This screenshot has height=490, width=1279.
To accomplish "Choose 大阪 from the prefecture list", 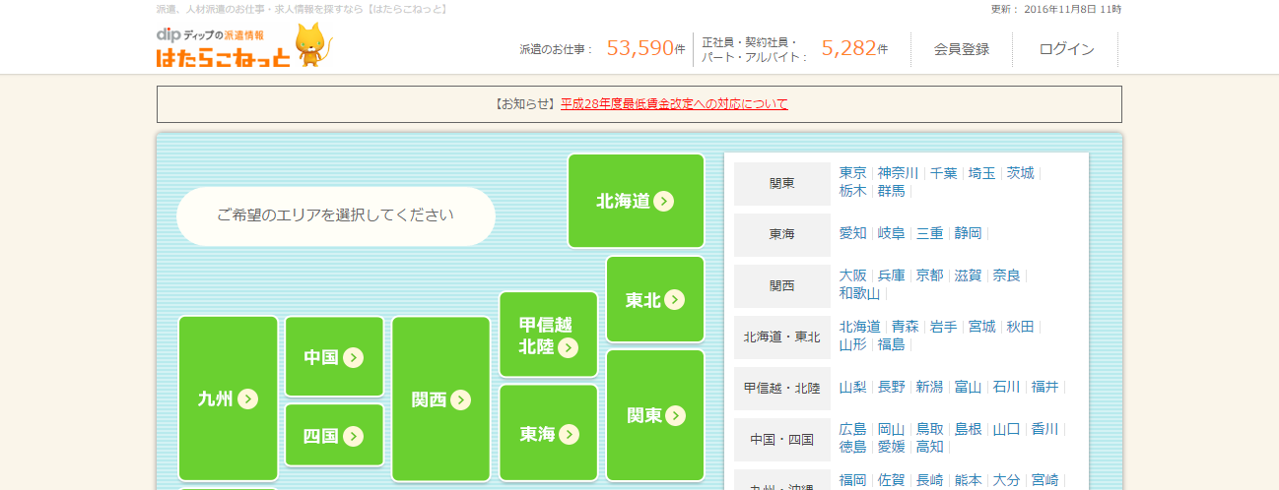I will (x=852, y=276).
